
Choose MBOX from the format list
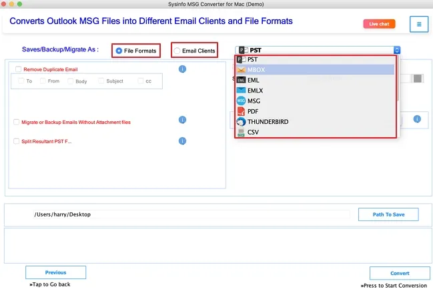[x=315, y=70]
